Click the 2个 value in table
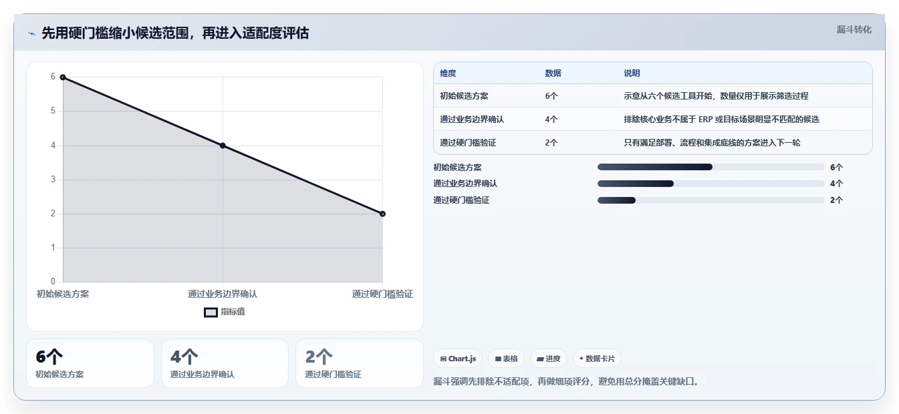The width and height of the screenshot is (899, 414). click(x=551, y=143)
